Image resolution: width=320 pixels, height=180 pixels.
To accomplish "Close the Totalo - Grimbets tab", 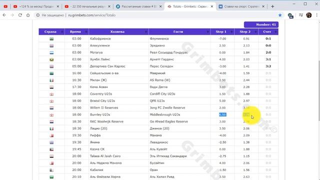I will tap(212, 6).
